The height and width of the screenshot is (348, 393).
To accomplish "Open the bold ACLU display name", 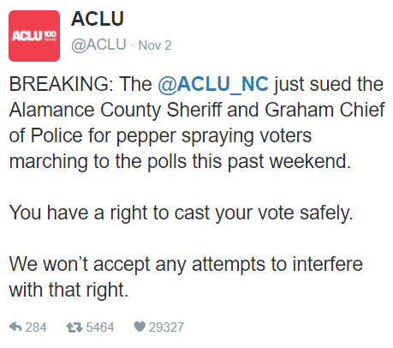I will tap(98, 19).
